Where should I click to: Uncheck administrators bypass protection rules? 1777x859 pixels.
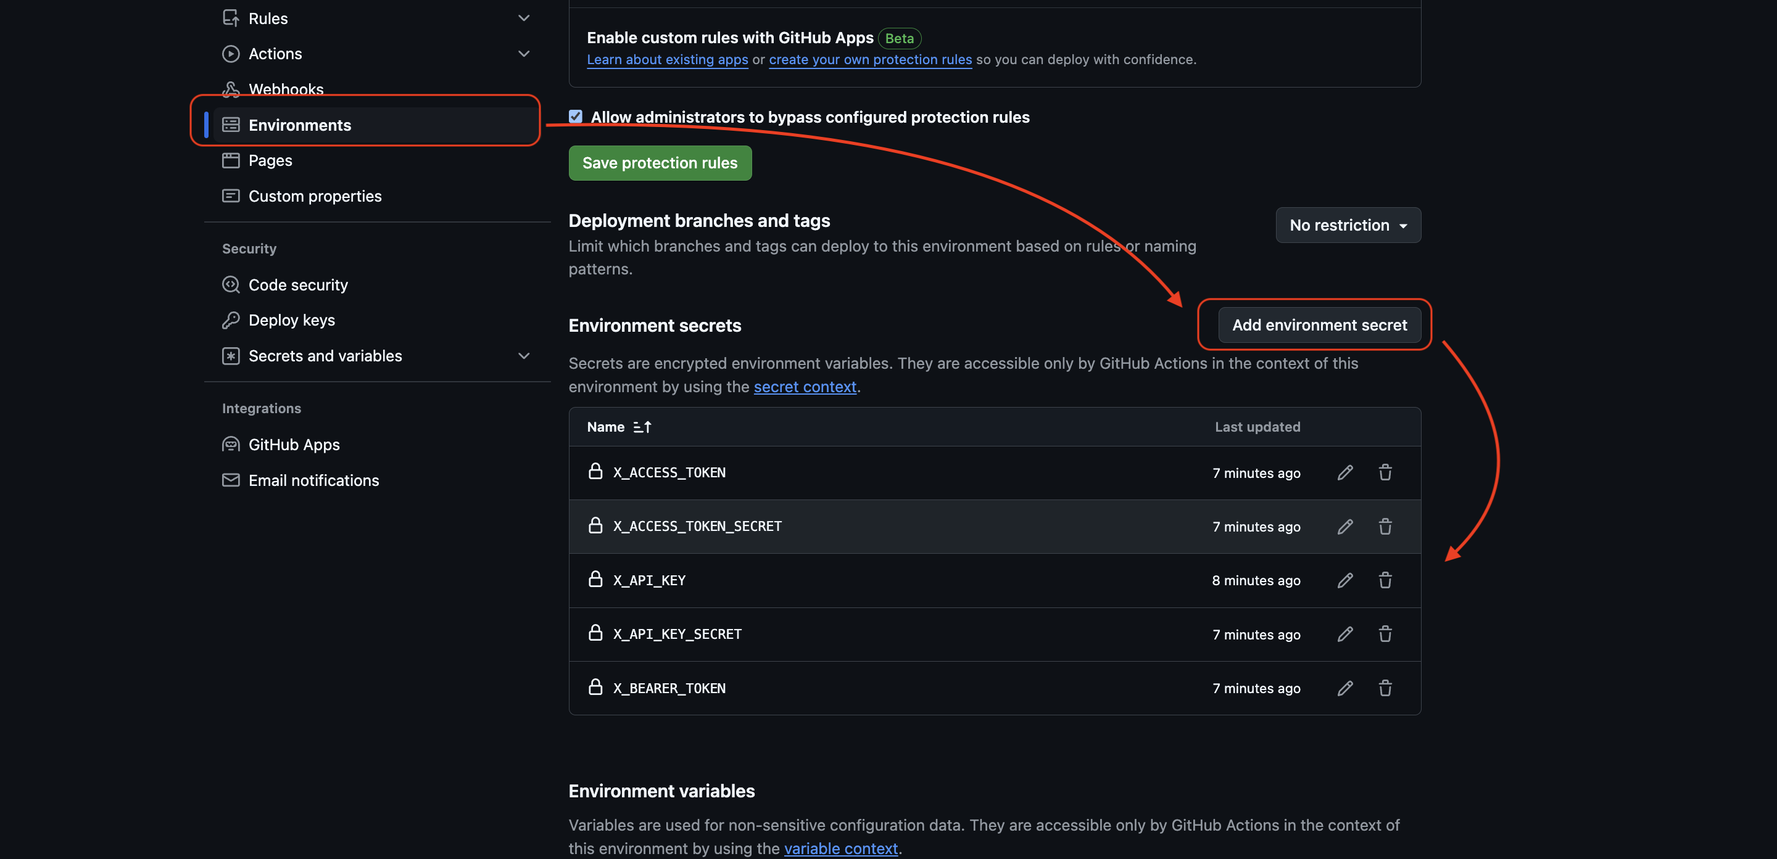(575, 116)
